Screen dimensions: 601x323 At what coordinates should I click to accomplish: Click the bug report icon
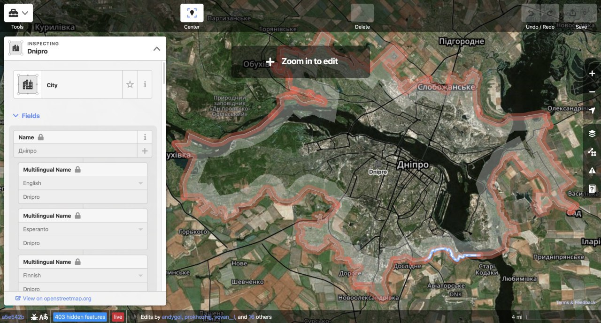click(x=35, y=317)
